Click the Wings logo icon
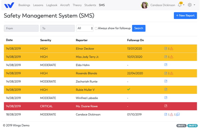The height and width of the screenshot is (133, 200). click(9, 5)
